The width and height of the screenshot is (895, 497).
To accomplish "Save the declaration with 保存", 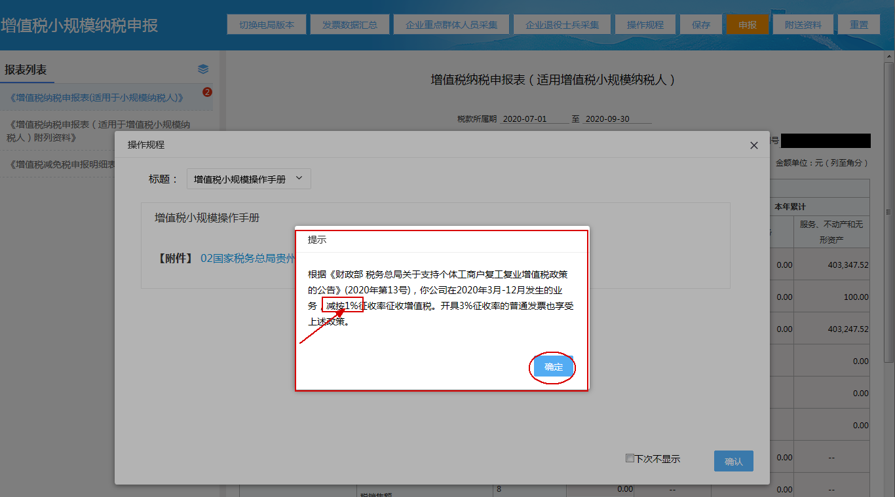I will point(700,24).
